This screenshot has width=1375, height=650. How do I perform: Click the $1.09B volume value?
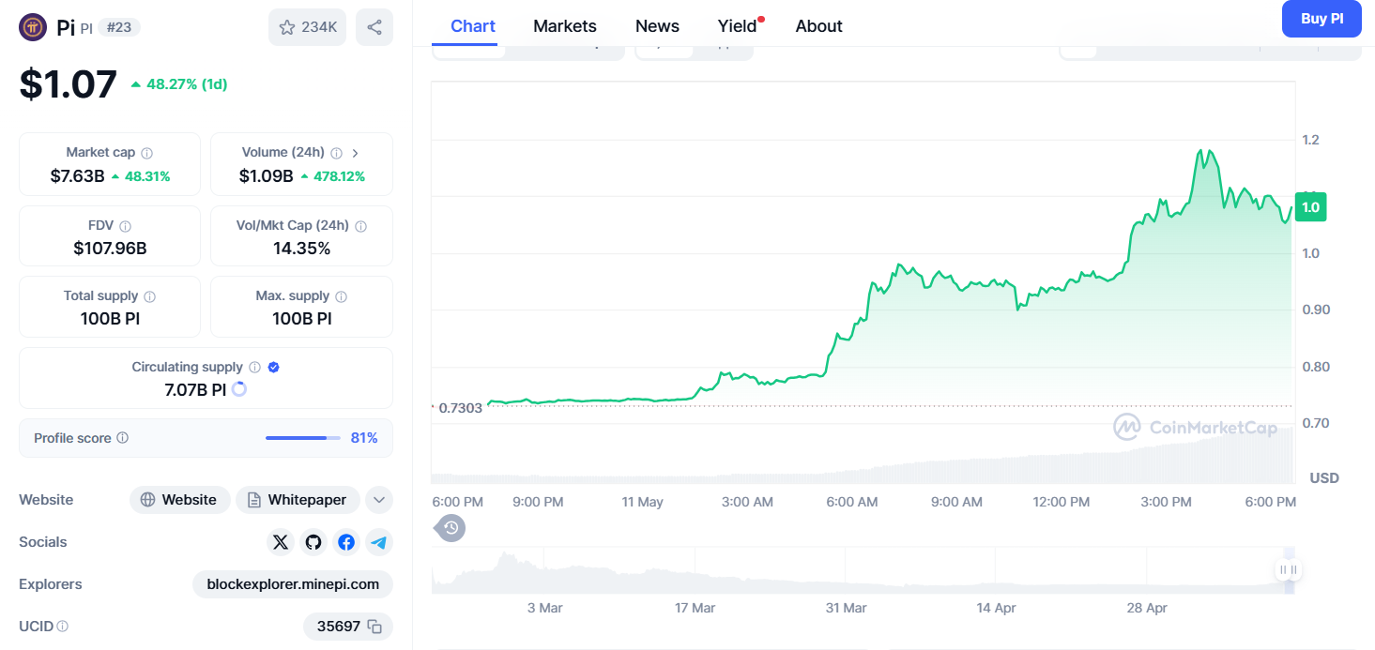point(267,175)
